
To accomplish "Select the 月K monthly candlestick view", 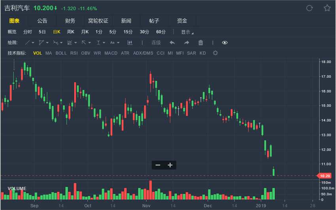I will [x=85, y=32].
